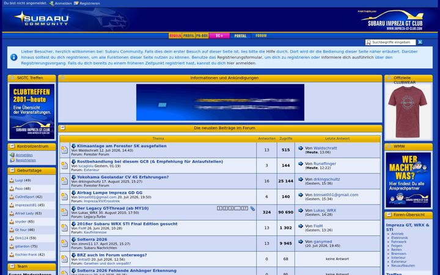440x275 pixels.
Task: Open thread 2018er Subaru WRX STI Final Edition gesucht
Action: (x=127, y=224)
